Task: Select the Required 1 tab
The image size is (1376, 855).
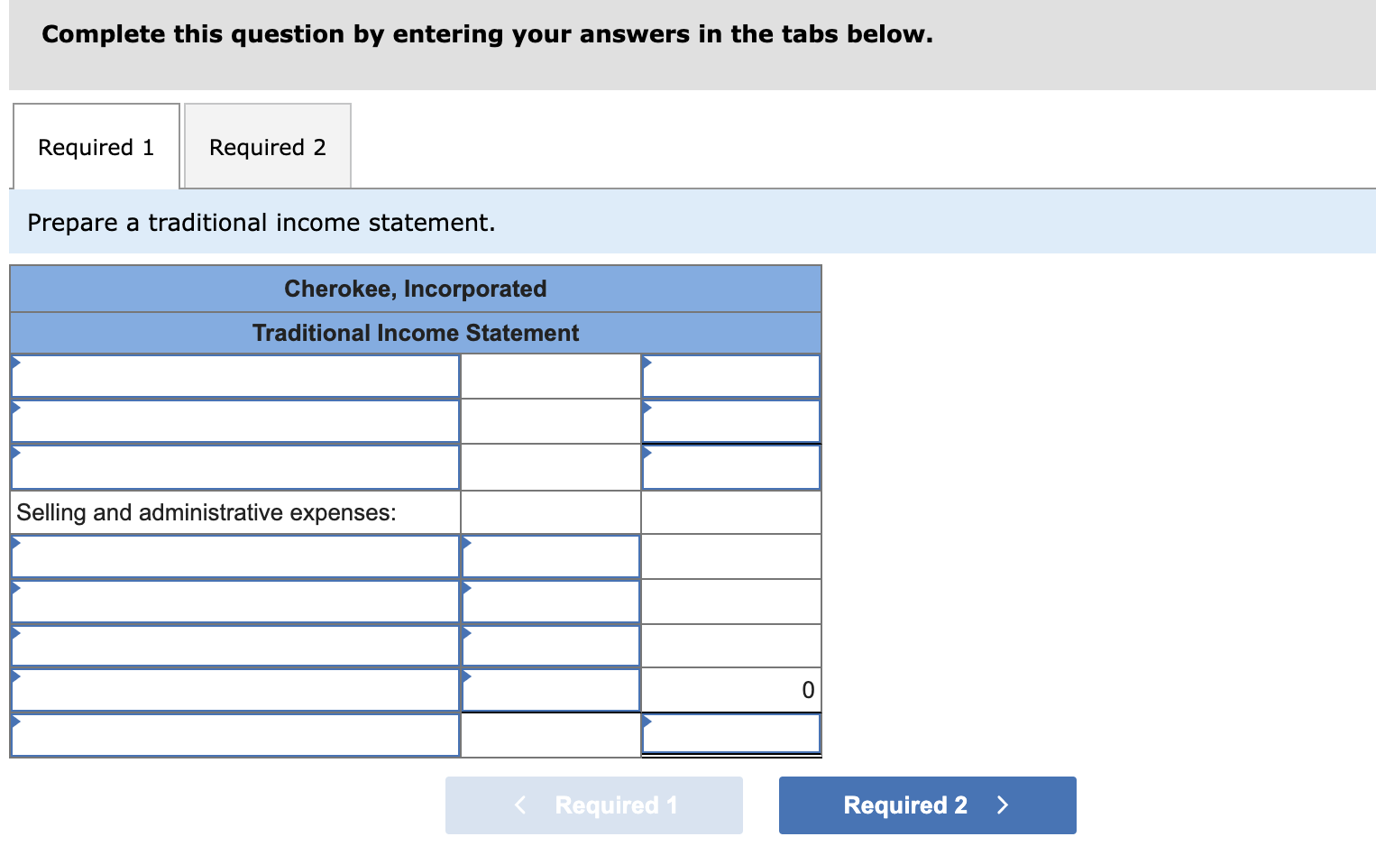Action: point(96,146)
